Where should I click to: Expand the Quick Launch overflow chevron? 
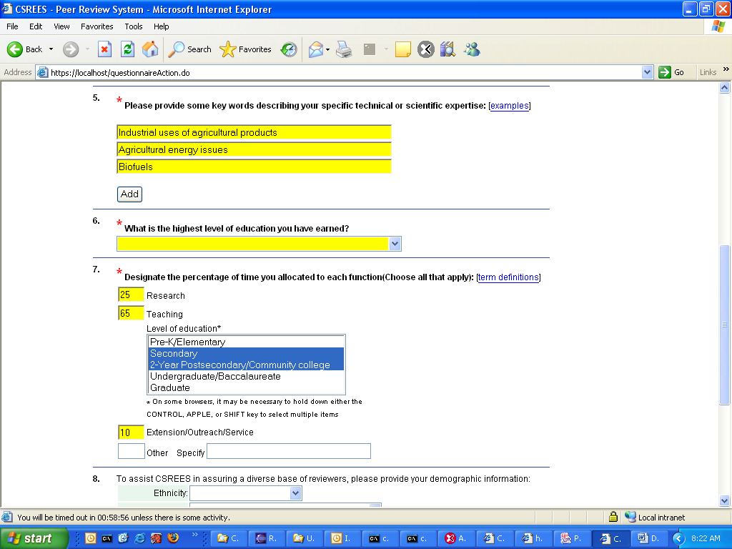[194, 534]
